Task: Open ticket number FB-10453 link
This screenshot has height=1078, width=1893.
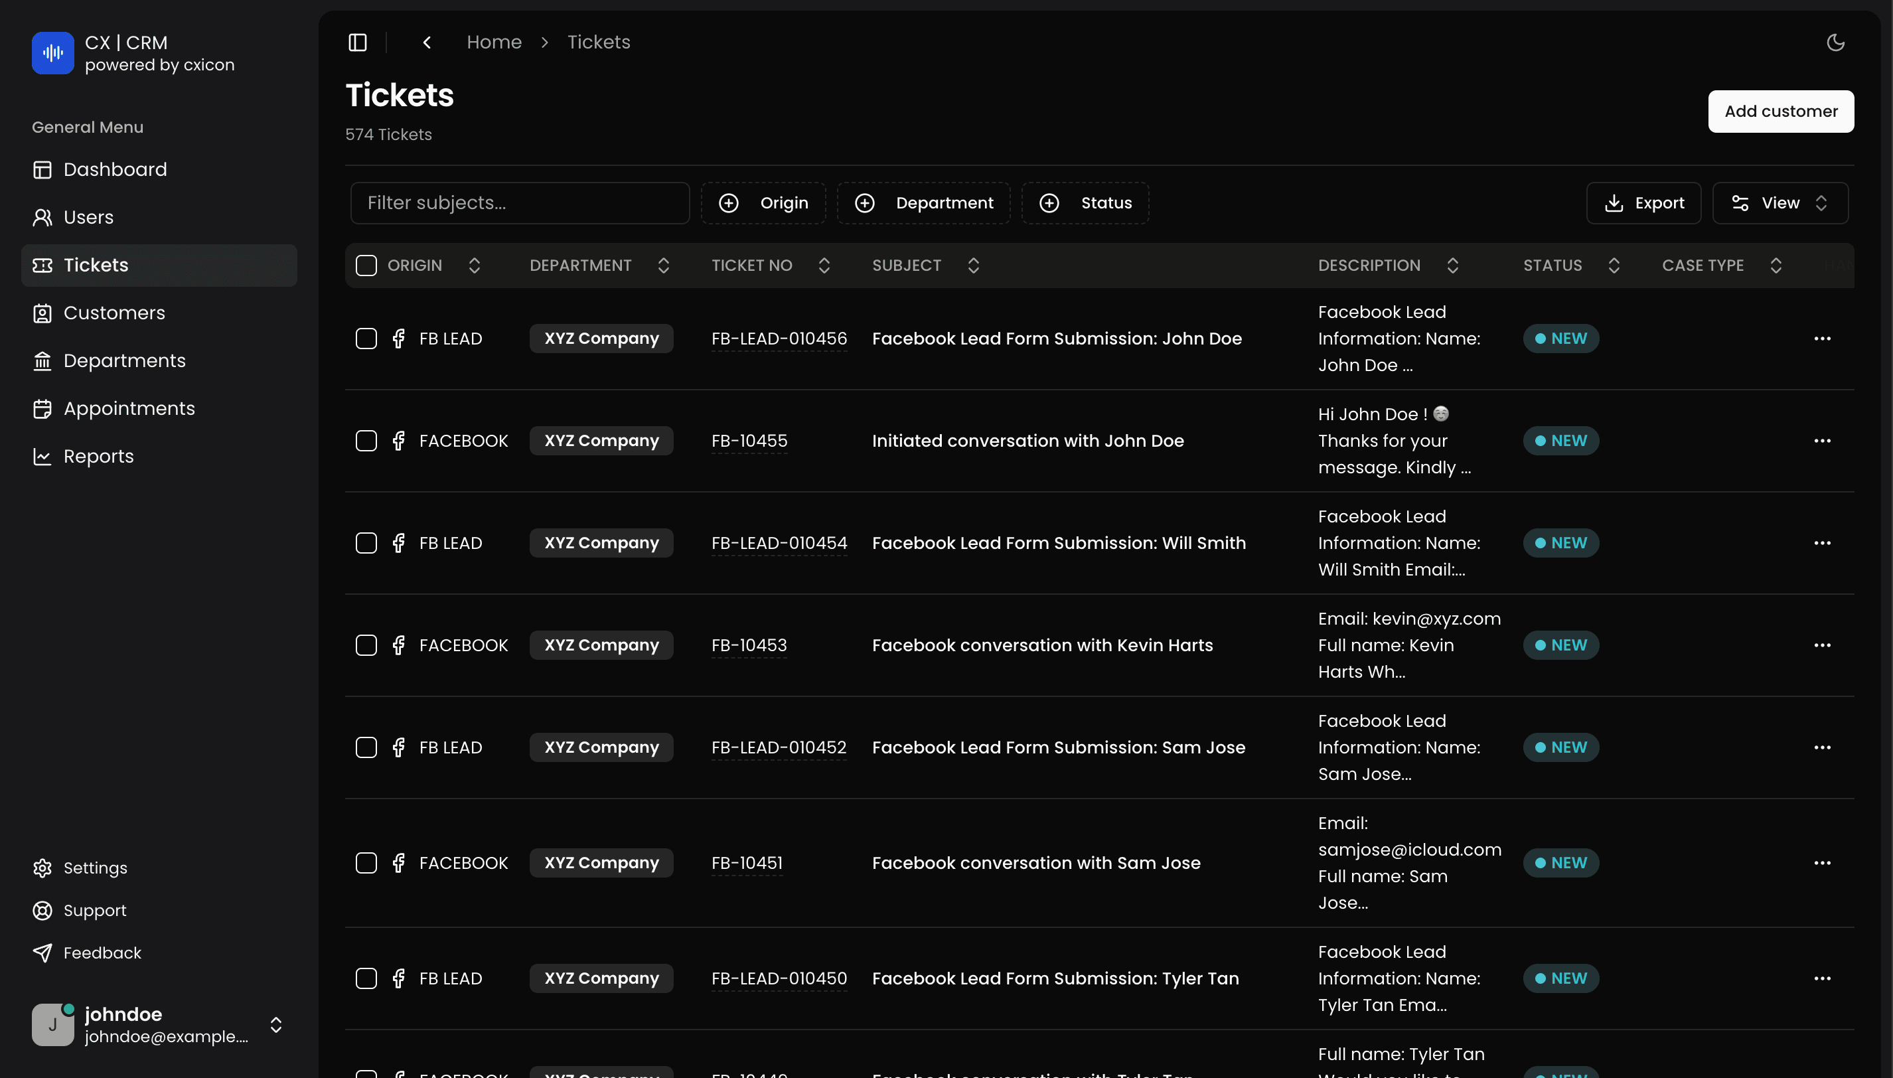Action: (x=749, y=645)
